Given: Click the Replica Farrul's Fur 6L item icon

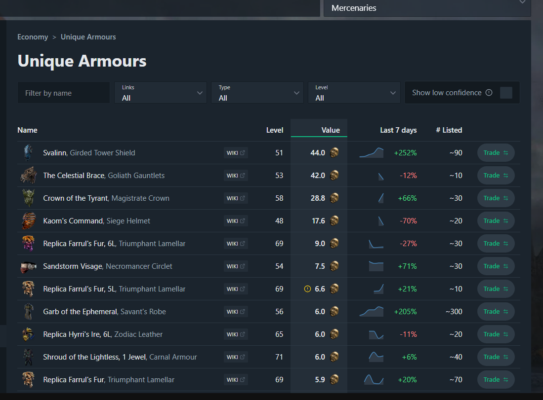Looking at the screenshot, I should click(x=28, y=243).
